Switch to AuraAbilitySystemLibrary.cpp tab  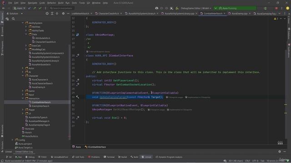point(179,14)
